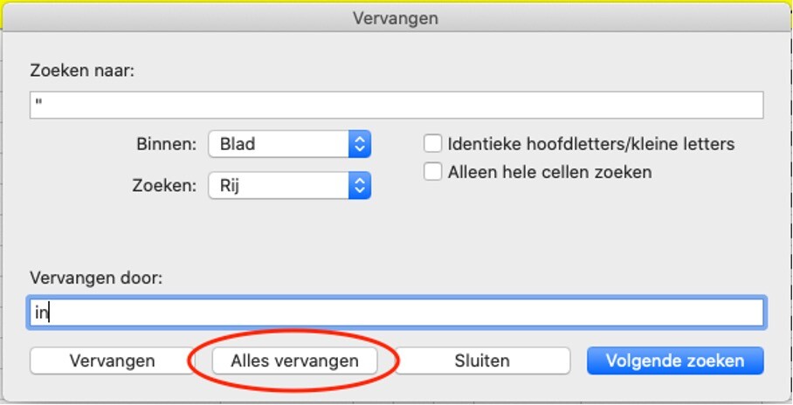793x405 pixels.
Task: Click the blue arrows on the Blad selector
Action: coord(360,144)
